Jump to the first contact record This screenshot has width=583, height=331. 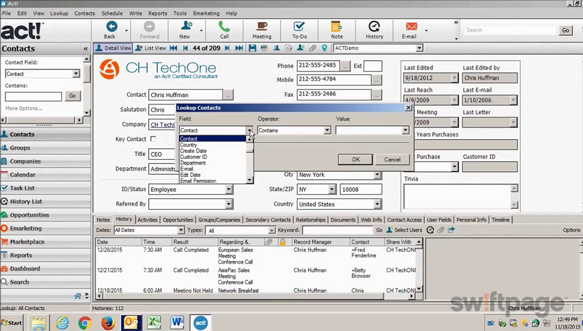click(x=173, y=48)
